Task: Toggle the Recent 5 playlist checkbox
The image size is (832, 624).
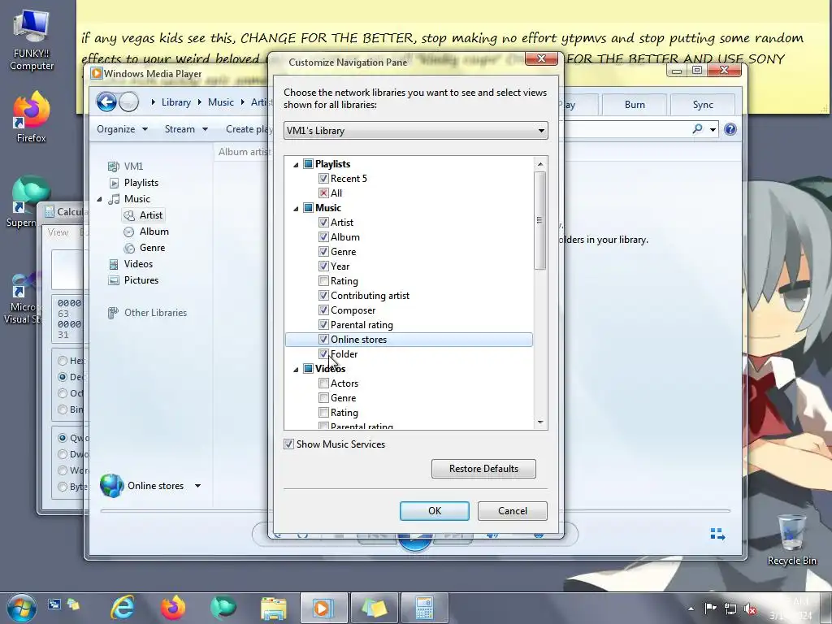Action: (x=323, y=179)
